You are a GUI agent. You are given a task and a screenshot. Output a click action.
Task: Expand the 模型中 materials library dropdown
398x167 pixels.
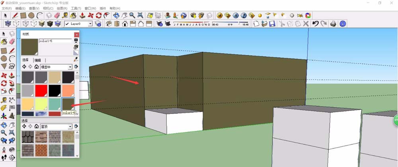pos(70,67)
